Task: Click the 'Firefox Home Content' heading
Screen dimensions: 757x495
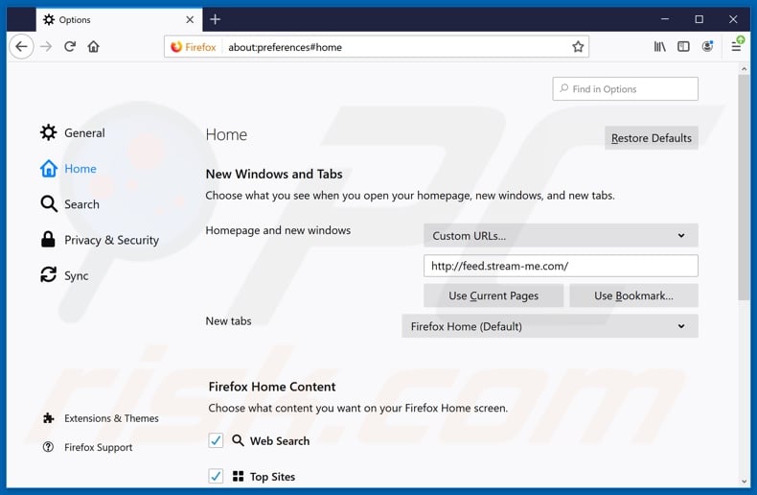Action: [272, 387]
